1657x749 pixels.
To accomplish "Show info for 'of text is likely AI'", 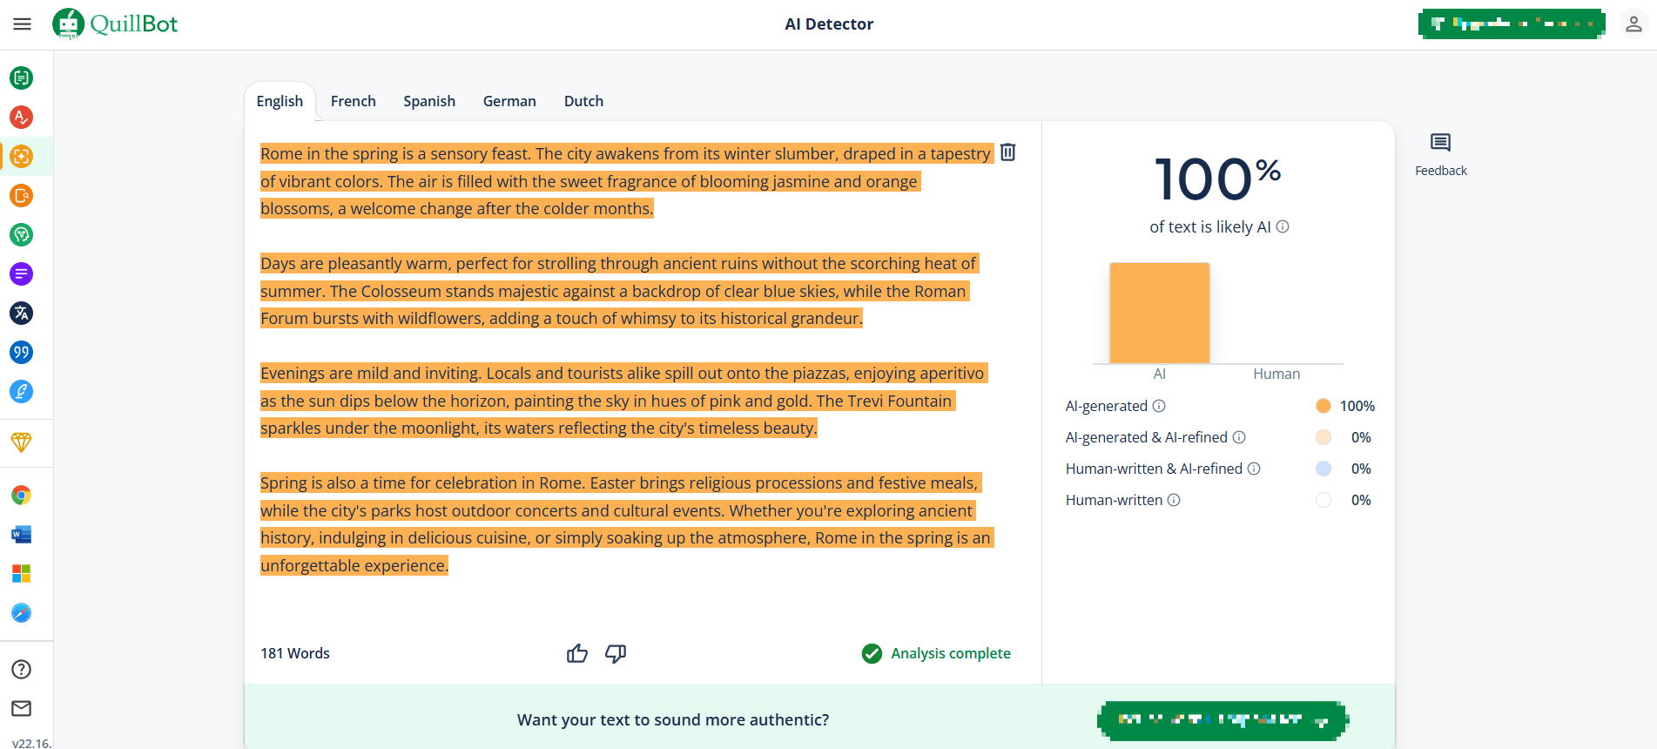I will (1283, 227).
